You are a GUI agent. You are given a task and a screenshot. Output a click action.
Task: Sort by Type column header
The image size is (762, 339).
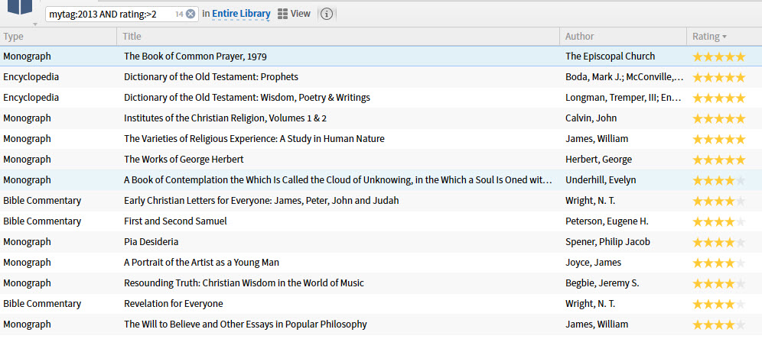coord(58,37)
